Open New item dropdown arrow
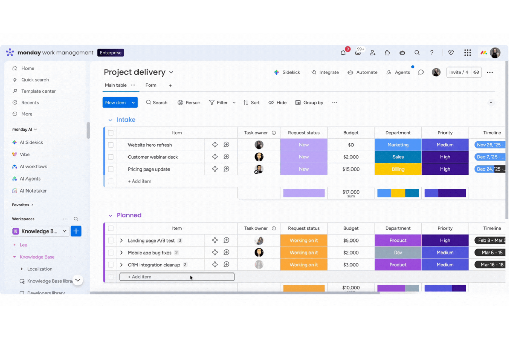 tap(133, 103)
